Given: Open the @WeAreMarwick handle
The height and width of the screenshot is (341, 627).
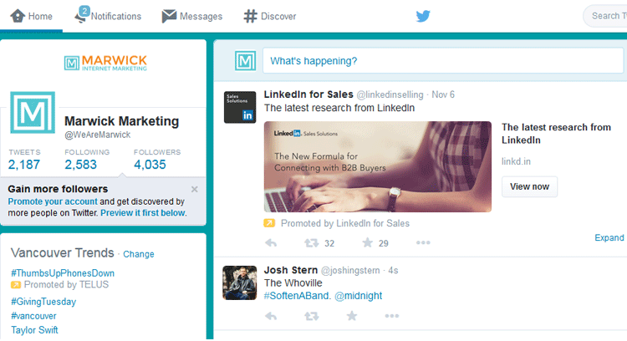Looking at the screenshot, I should [x=98, y=135].
